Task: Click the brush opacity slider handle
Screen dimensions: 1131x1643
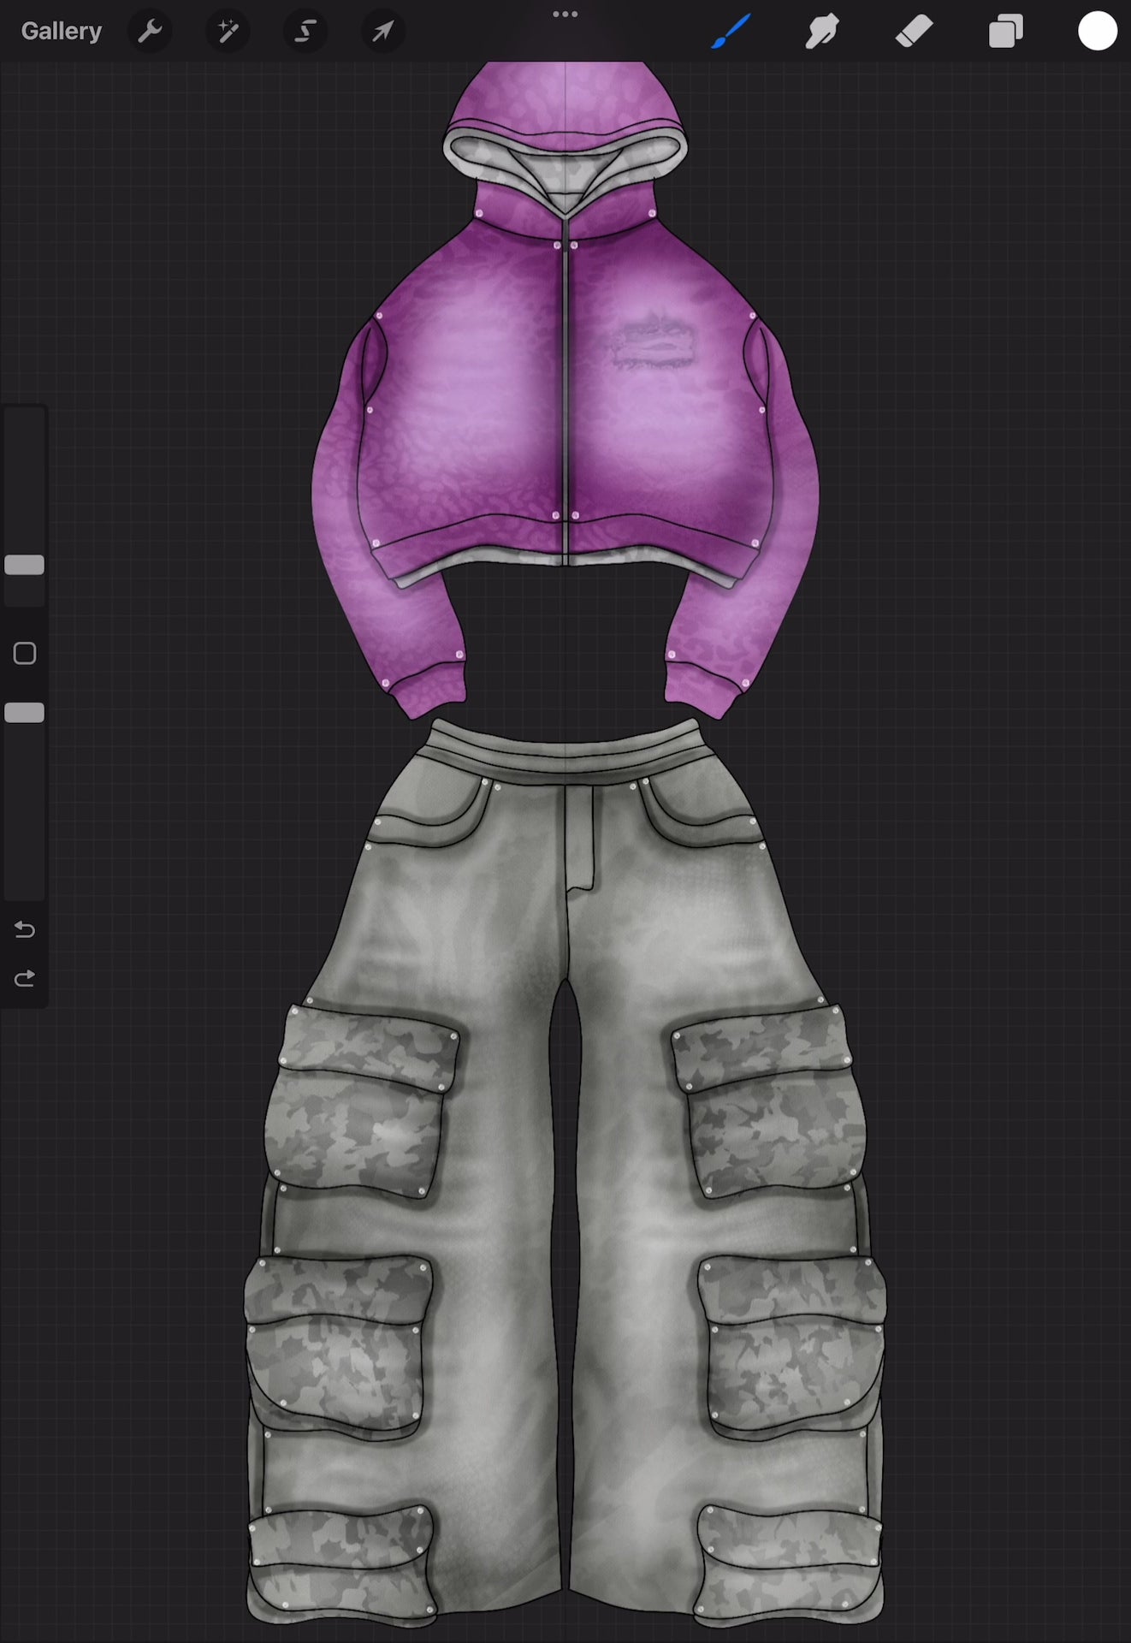Action: (x=25, y=713)
